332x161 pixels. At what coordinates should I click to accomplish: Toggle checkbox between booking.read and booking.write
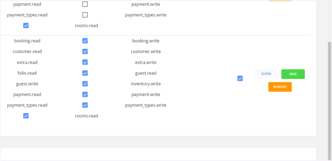[85, 41]
